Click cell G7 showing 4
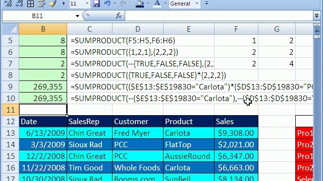323x181 pixels. [277, 64]
